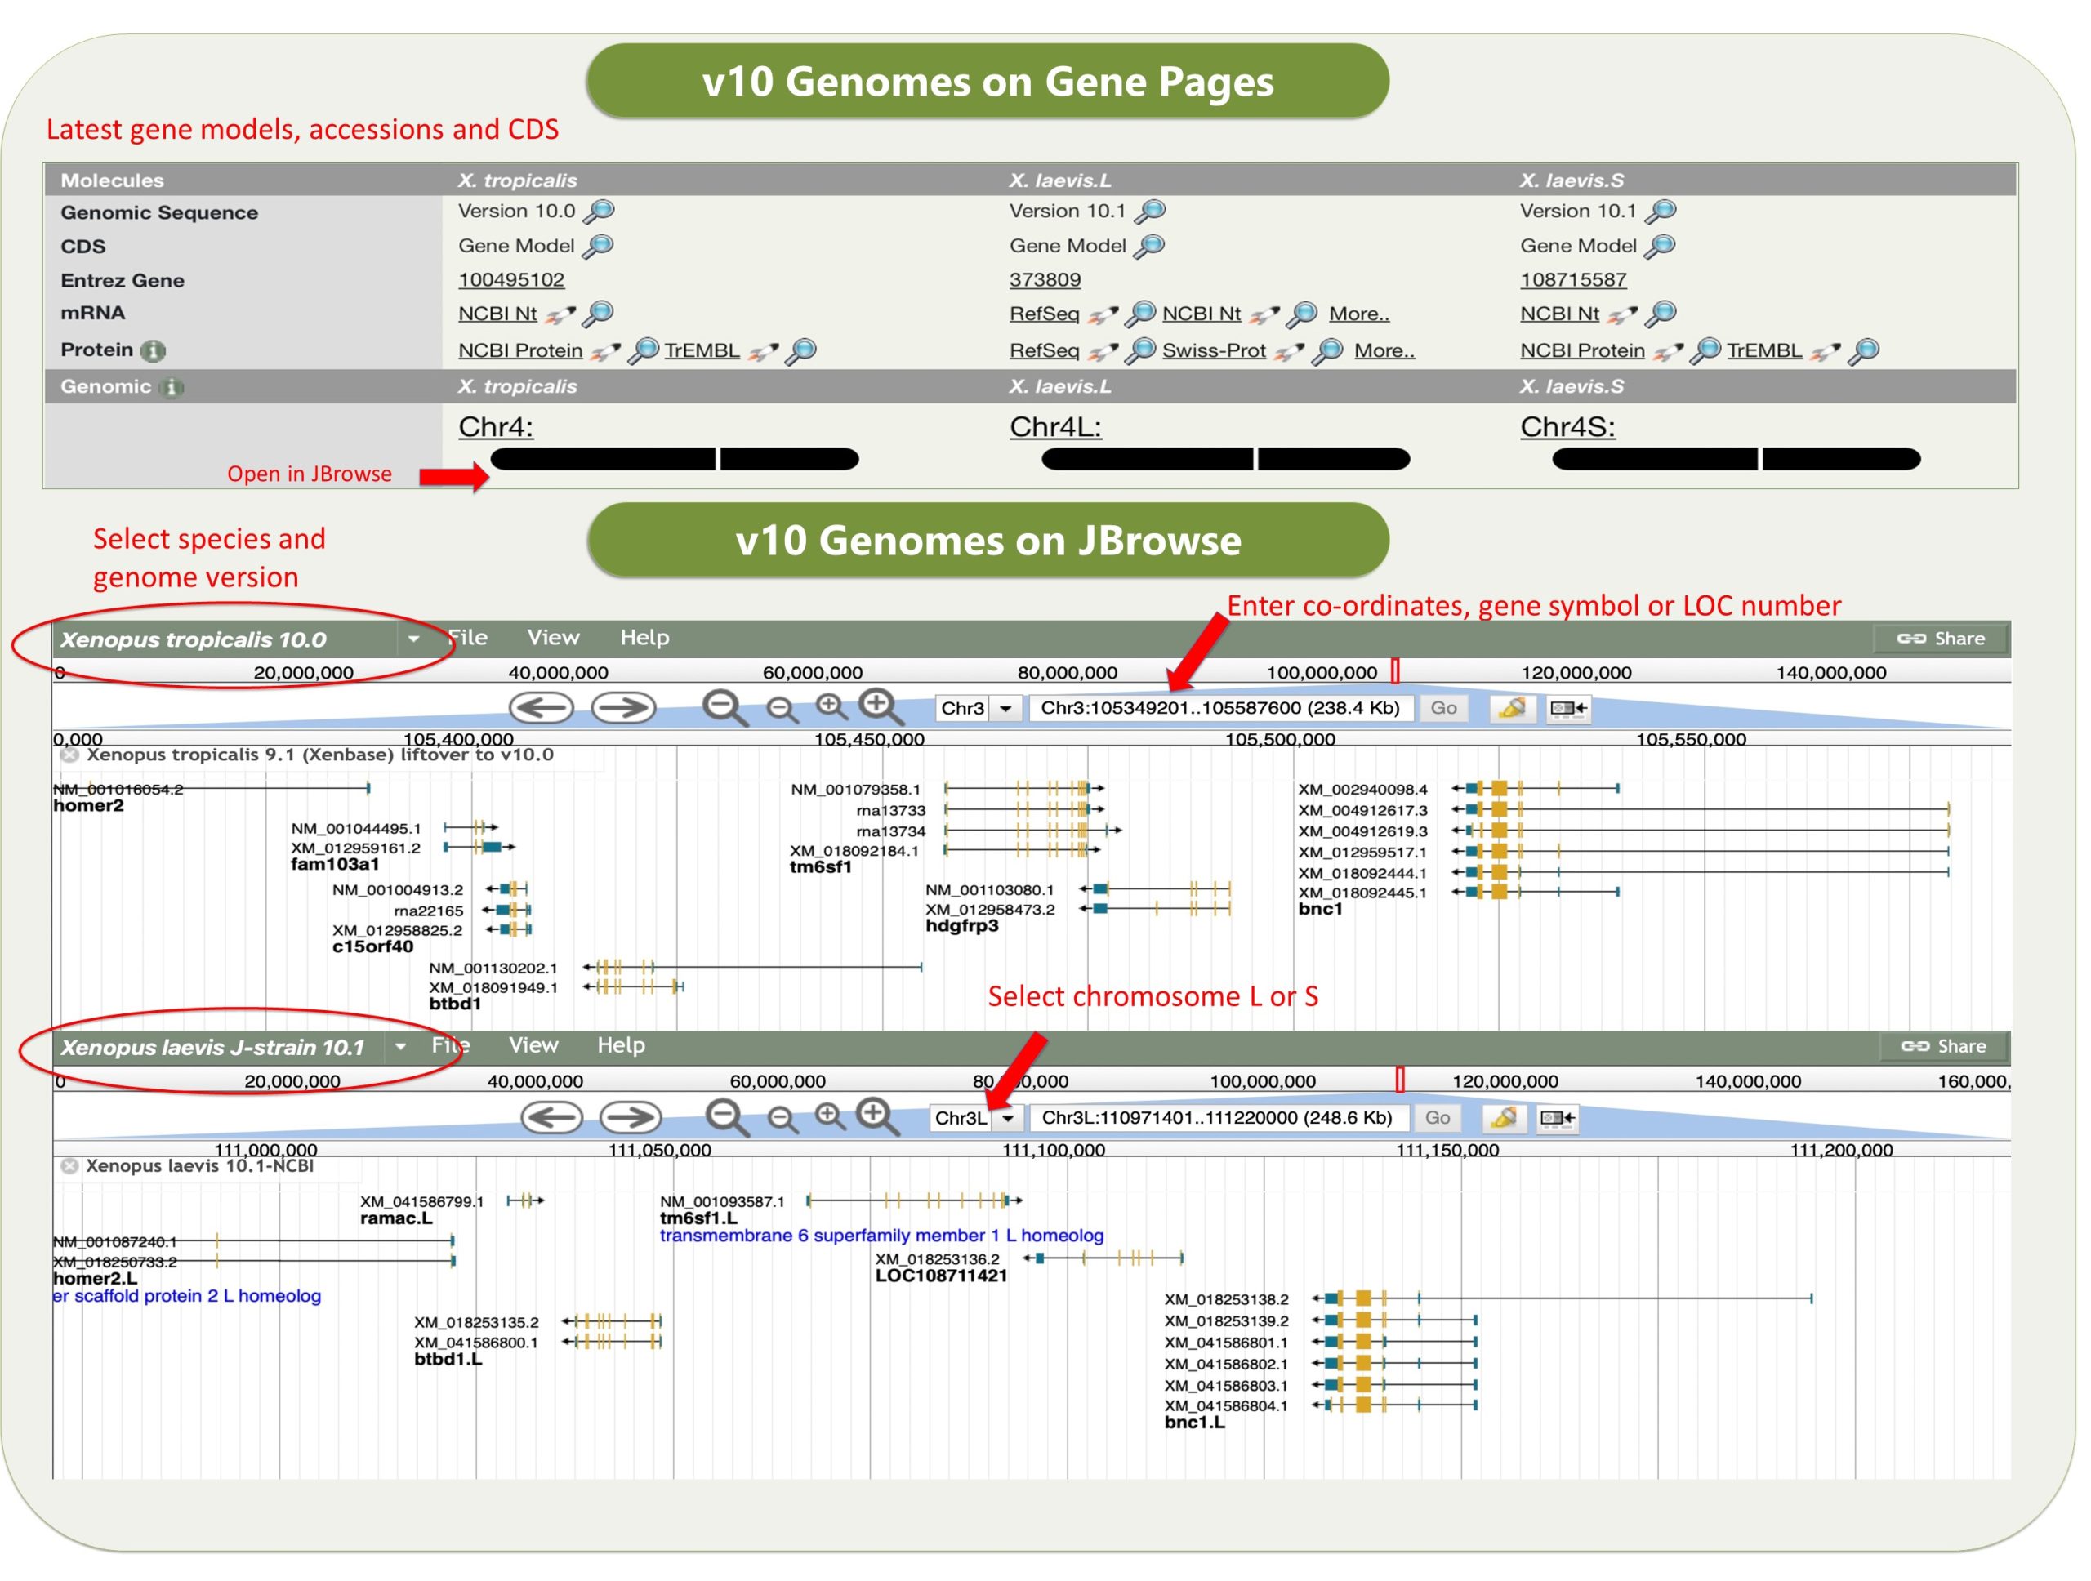This screenshot has height=1581, width=2091.
Task: Click Share button in tropicalis browser bar
Action: click(x=1941, y=639)
